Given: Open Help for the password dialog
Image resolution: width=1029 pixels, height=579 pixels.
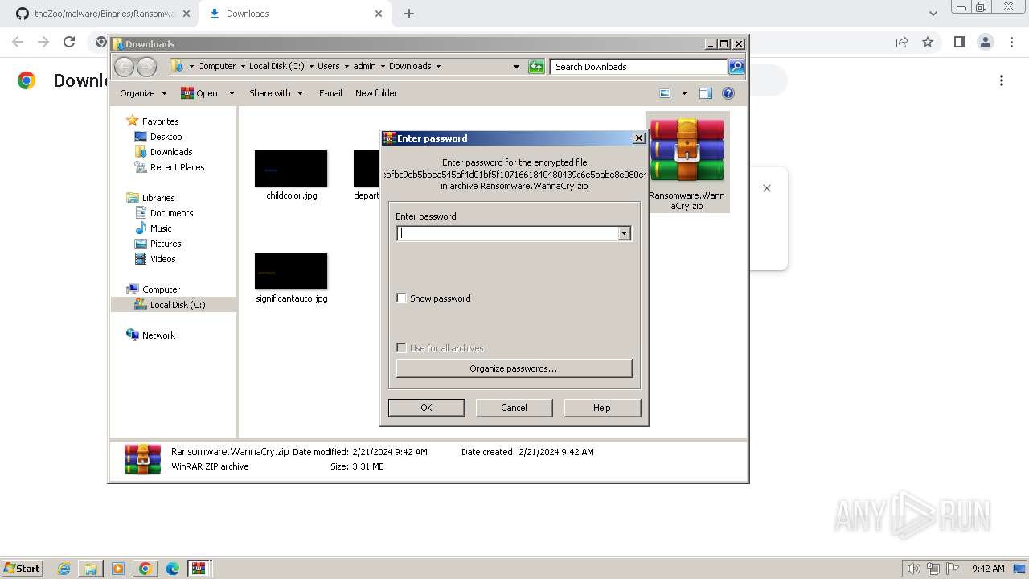Looking at the screenshot, I should click(602, 408).
